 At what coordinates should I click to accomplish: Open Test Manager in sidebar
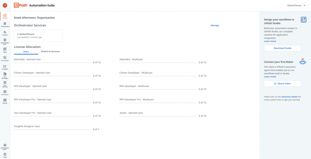(5, 76)
